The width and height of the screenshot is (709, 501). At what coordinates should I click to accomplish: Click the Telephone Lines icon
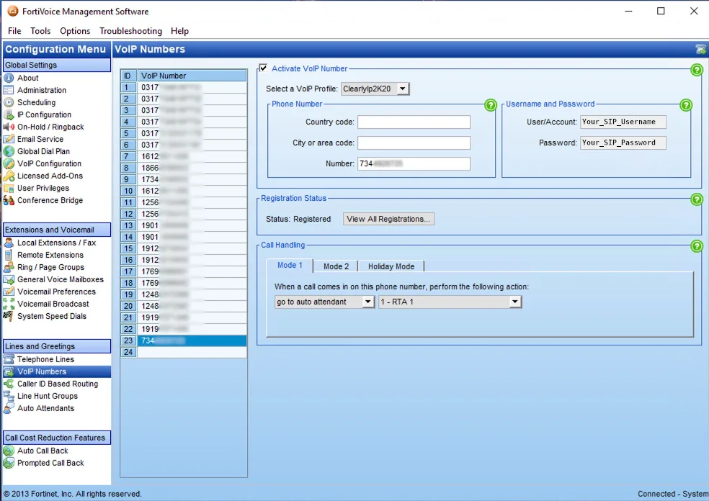coord(9,359)
